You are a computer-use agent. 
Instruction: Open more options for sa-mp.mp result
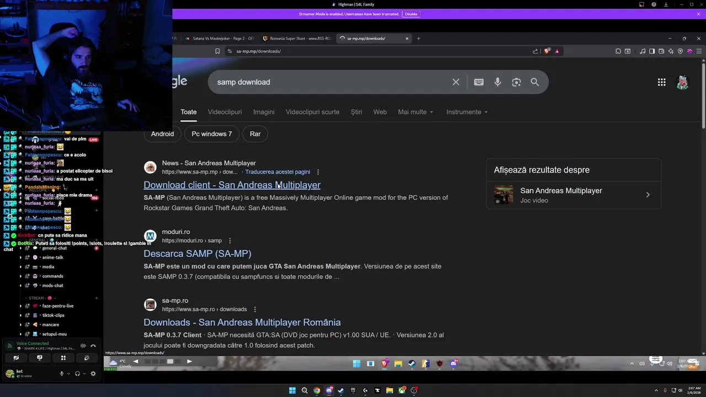point(318,172)
